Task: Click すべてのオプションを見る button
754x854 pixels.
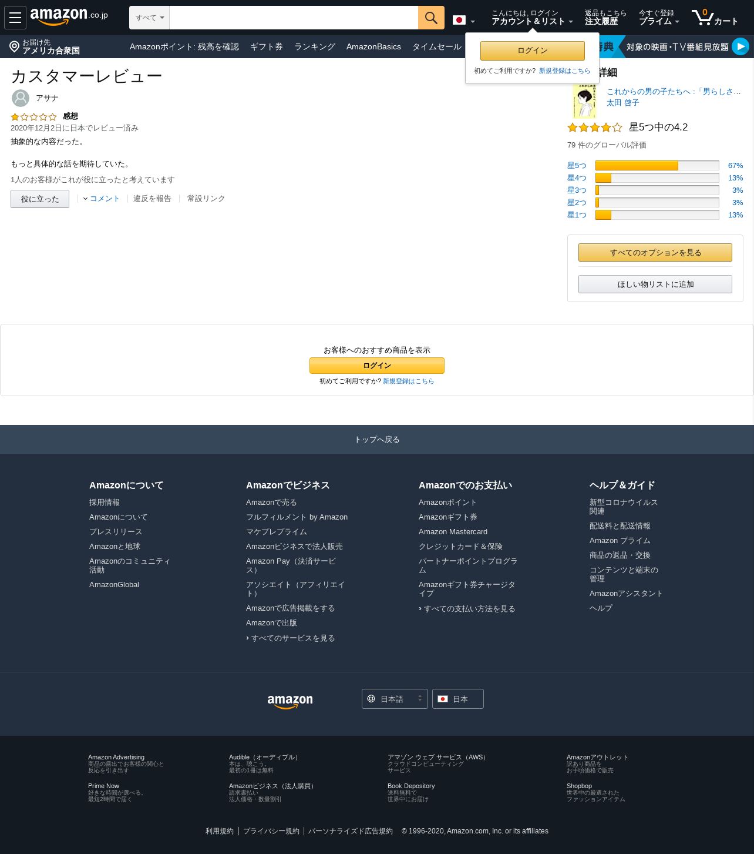Action: 655,253
